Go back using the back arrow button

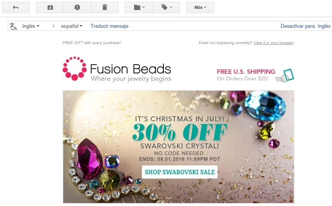point(16,8)
